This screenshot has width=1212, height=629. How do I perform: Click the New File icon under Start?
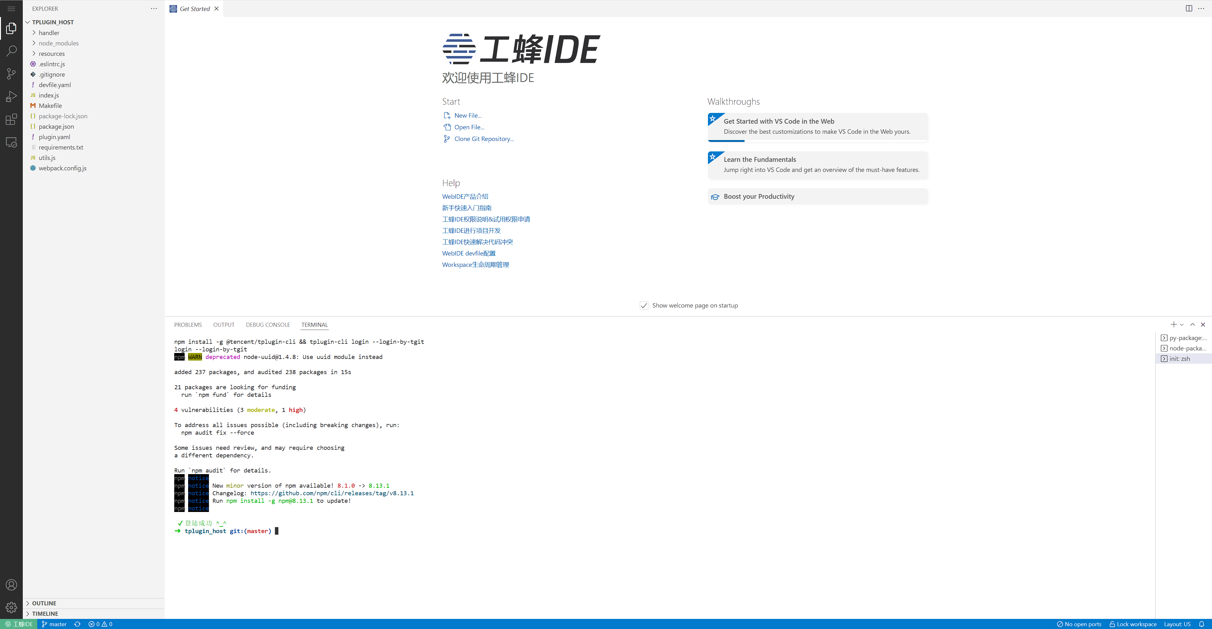tap(447, 115)
